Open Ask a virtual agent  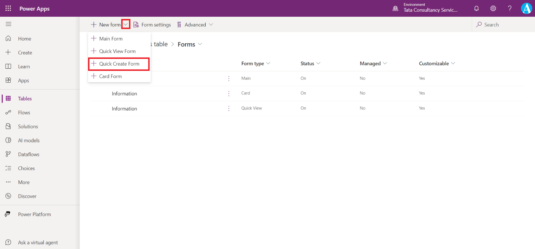[38, 243]
